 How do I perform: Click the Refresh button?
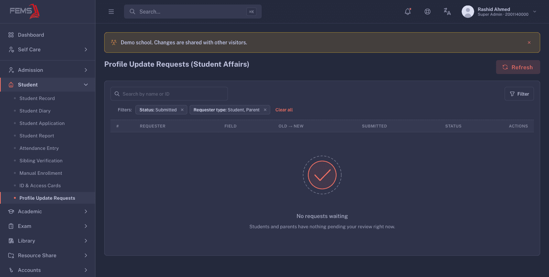[518, 67]
